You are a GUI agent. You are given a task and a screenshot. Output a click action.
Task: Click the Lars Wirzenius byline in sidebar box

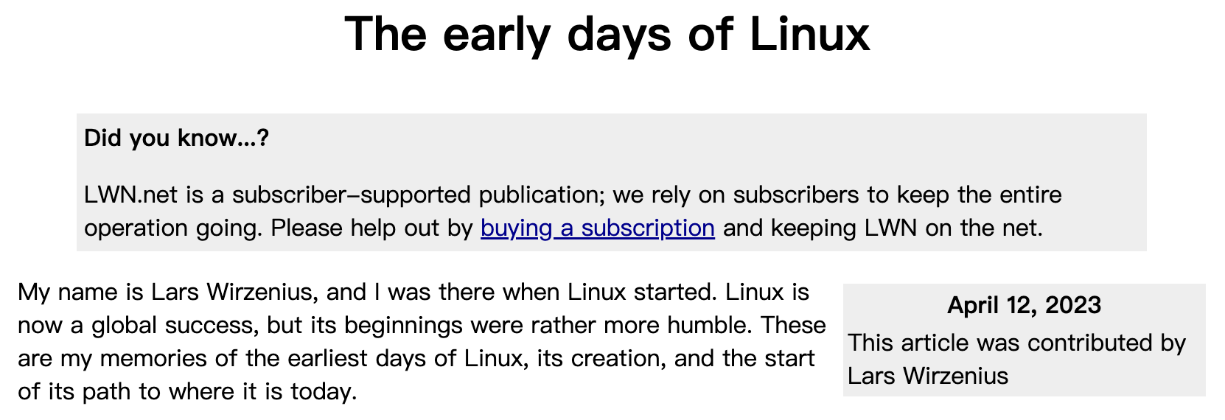pyautogui.click(x=928, y=376)
